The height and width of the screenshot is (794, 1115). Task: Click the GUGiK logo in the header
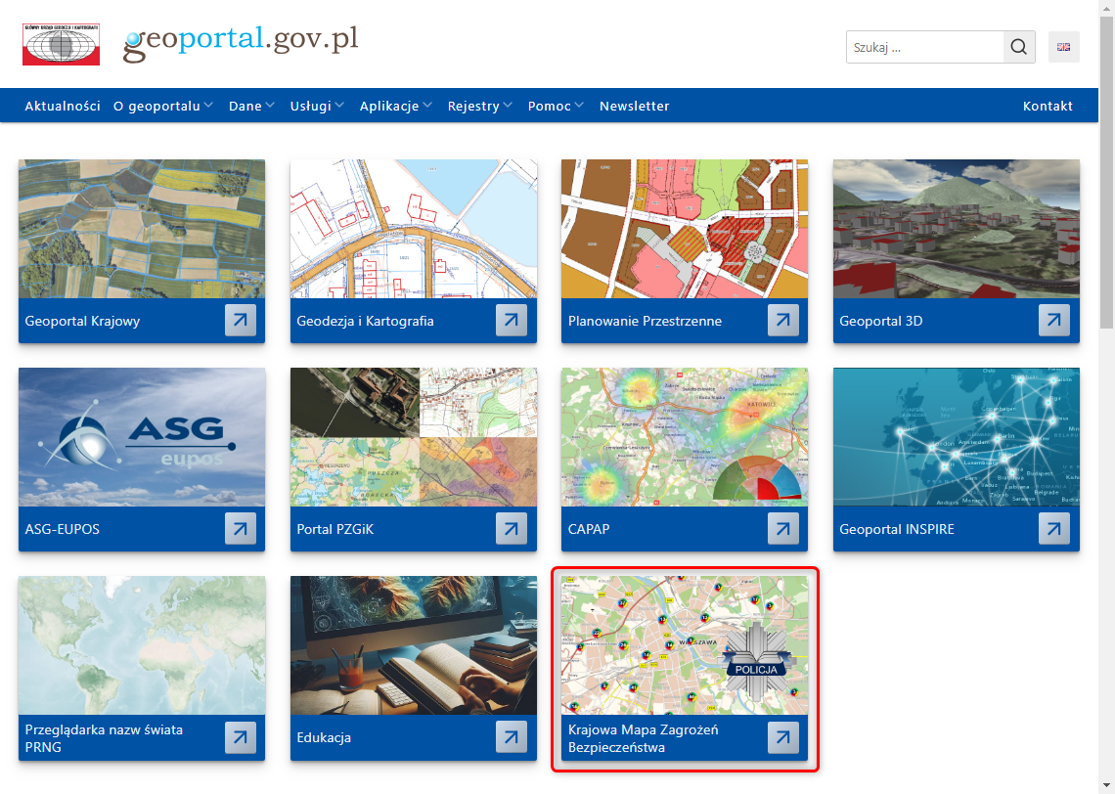(61, 45)
